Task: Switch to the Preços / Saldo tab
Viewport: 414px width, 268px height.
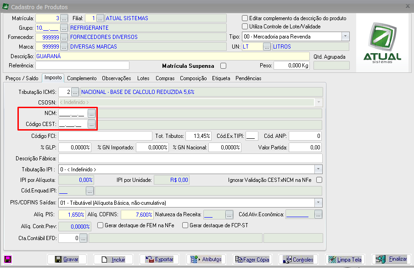Action: pyautogui.click(x=22, y=78)
